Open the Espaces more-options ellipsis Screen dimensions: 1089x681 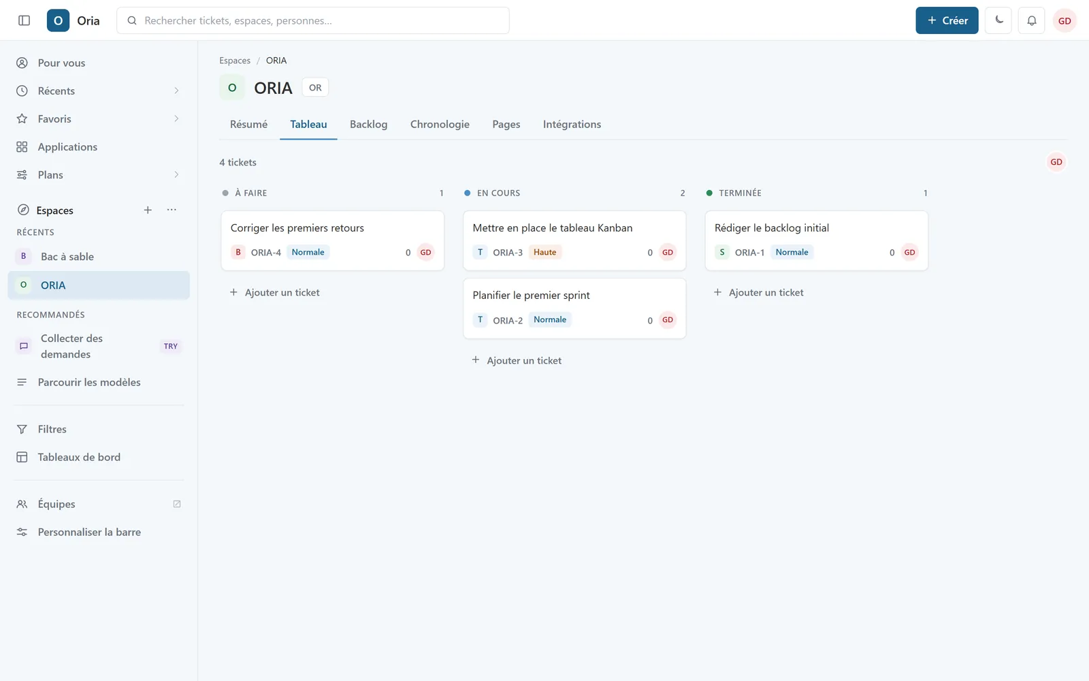coord(172,210)
